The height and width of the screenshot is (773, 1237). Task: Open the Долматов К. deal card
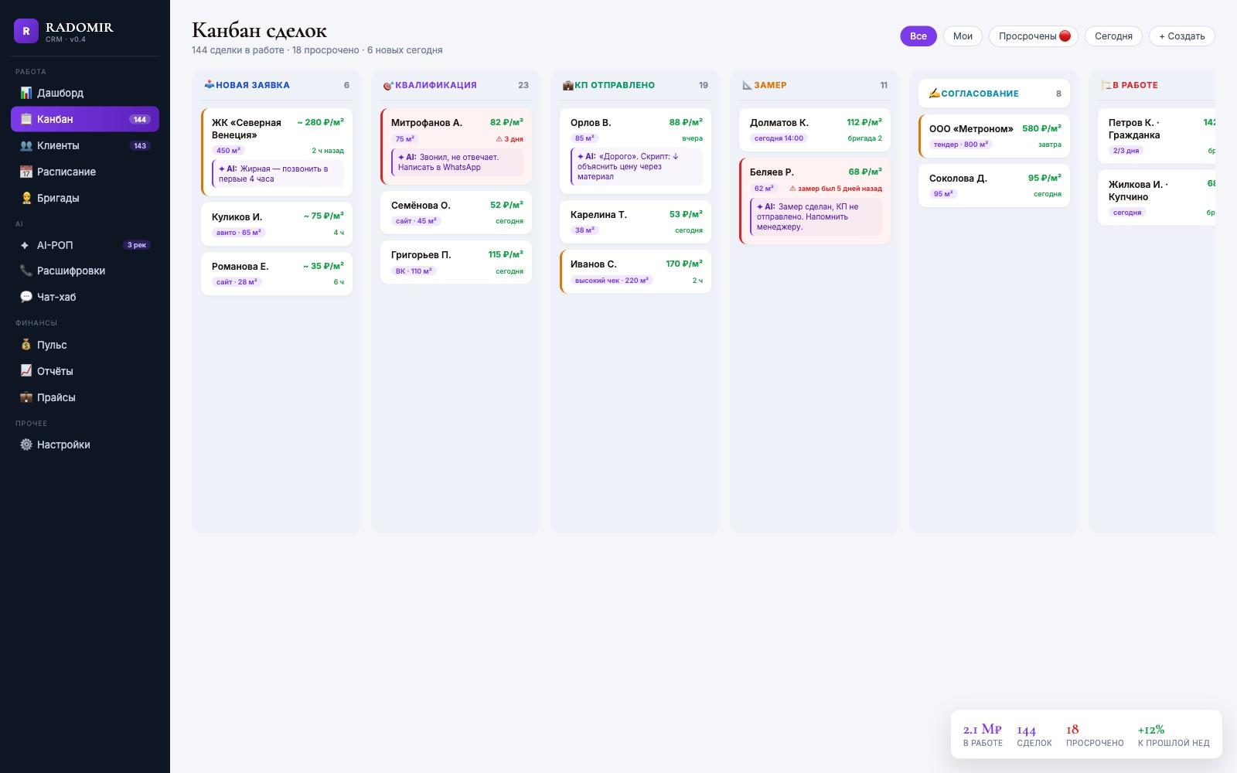[x=815, y=130]
